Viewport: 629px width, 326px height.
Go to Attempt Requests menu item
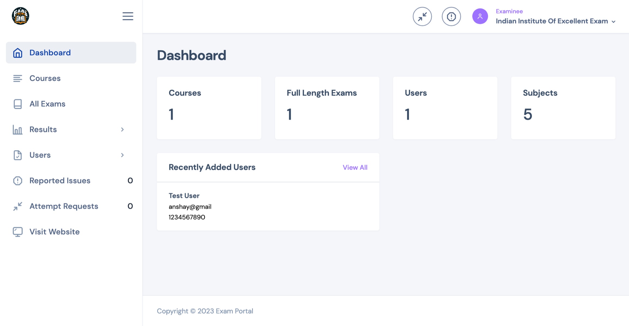(x=63, y=206)
